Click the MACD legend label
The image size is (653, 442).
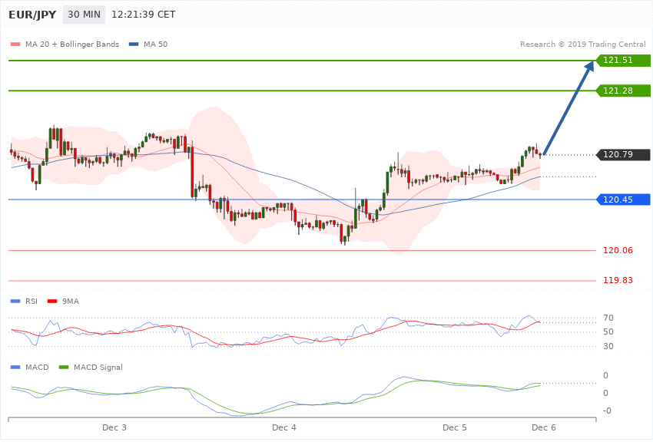(x=37, y=368)
